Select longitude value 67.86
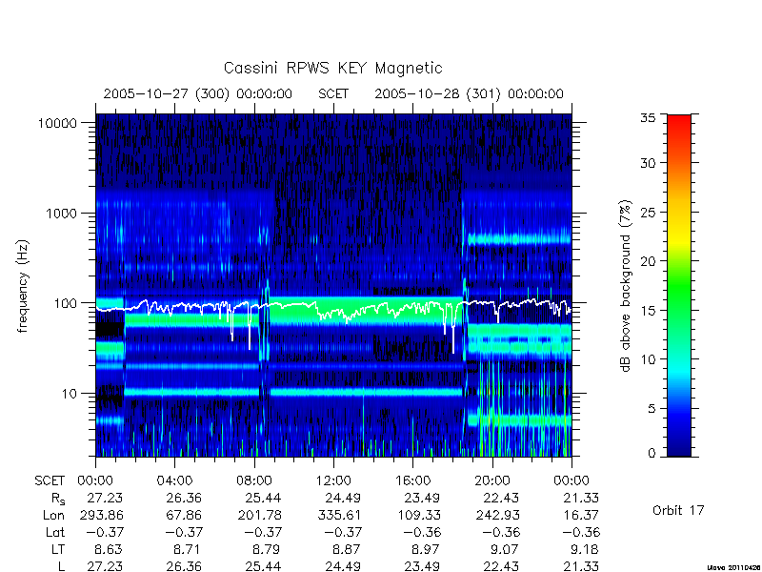Screen dimensions: 762x572 (x=184, y=515)
